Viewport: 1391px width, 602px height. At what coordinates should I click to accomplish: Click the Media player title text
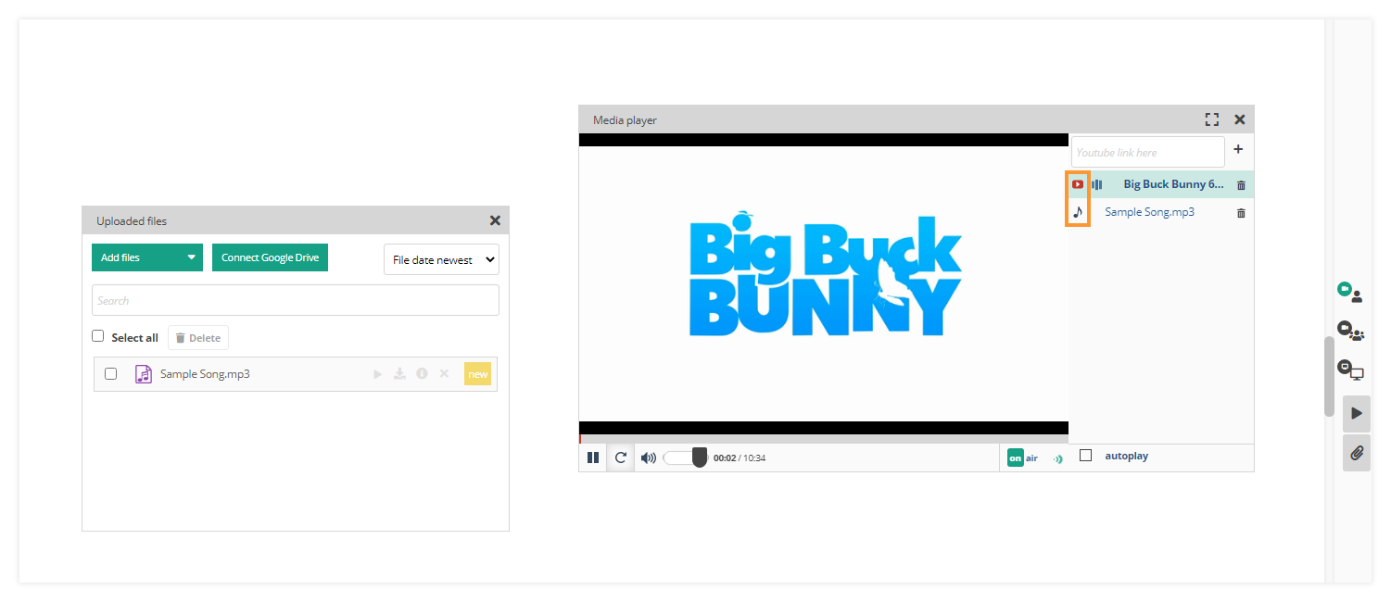click(625, 120)
